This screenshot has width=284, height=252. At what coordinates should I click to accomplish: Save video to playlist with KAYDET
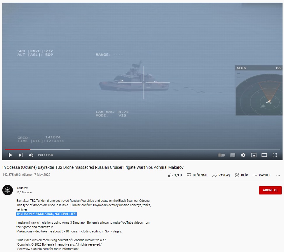[x=262, y=175]
